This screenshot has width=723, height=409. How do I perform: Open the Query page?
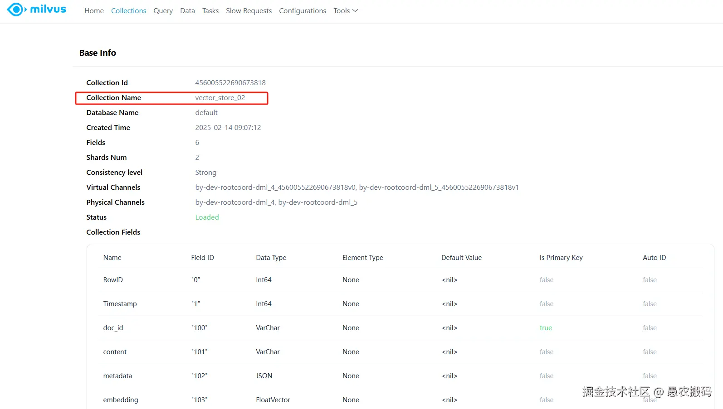(x=163, y=10)
